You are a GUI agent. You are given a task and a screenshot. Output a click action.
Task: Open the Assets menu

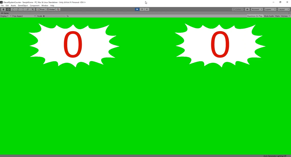(13, 6)
